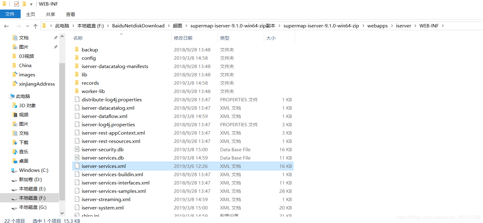Open 文档 pinned quick access item
The height and width of the screenshot is (223, 483).
[x=24, y=38]
